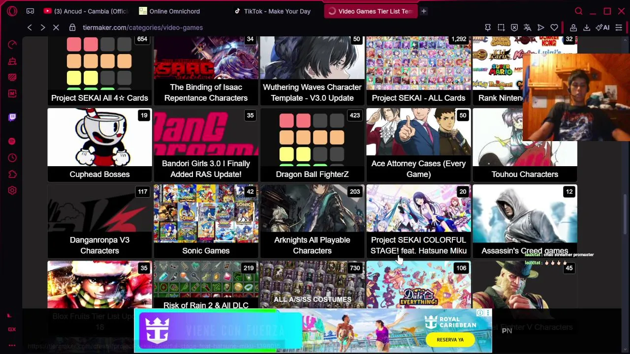This screenshot has width=630, height=354.
Task: Open Project SEKAI All 4☆ Cards template
Action: [99, 70]
